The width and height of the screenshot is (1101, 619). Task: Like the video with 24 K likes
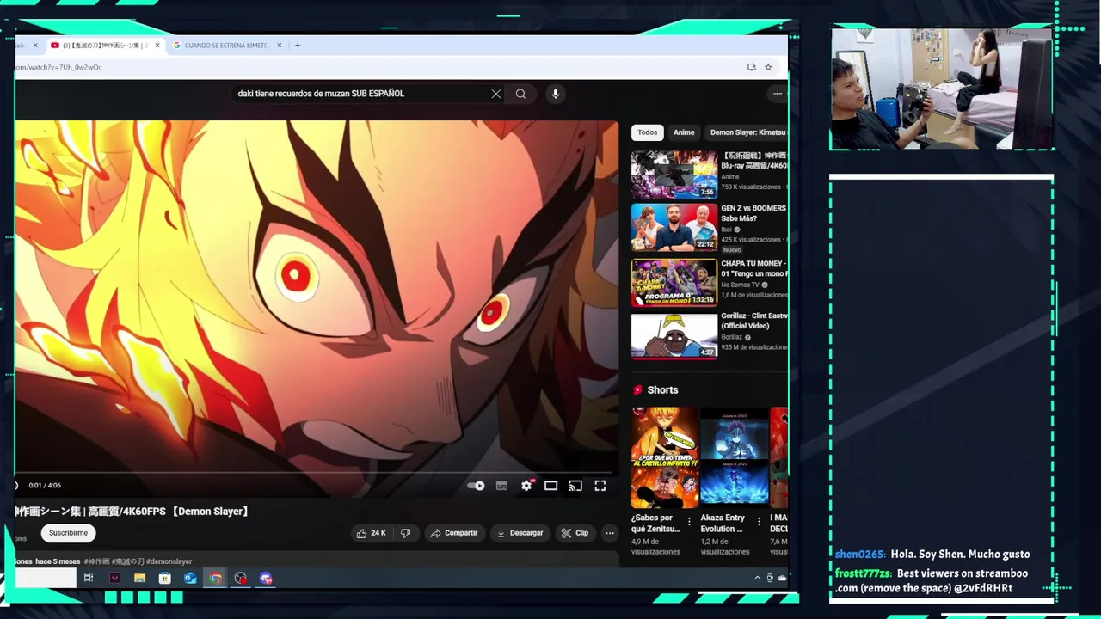click(371, 533)
